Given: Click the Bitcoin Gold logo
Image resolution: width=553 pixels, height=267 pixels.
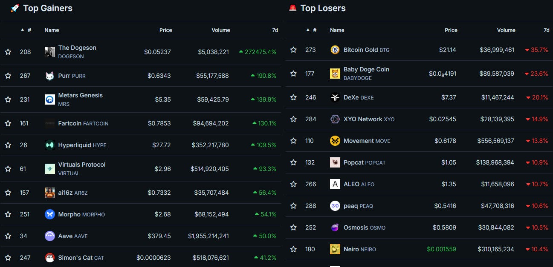Looking at the screenshot, I should 335,50.
